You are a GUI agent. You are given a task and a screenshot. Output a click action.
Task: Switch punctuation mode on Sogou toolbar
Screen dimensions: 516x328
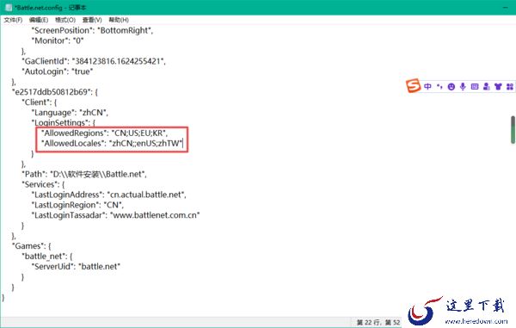coord(439,86)
